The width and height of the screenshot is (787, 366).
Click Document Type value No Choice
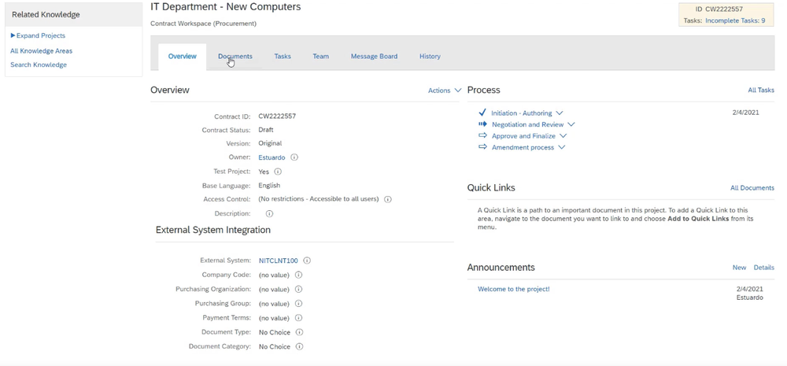click(x=275, y=332)
